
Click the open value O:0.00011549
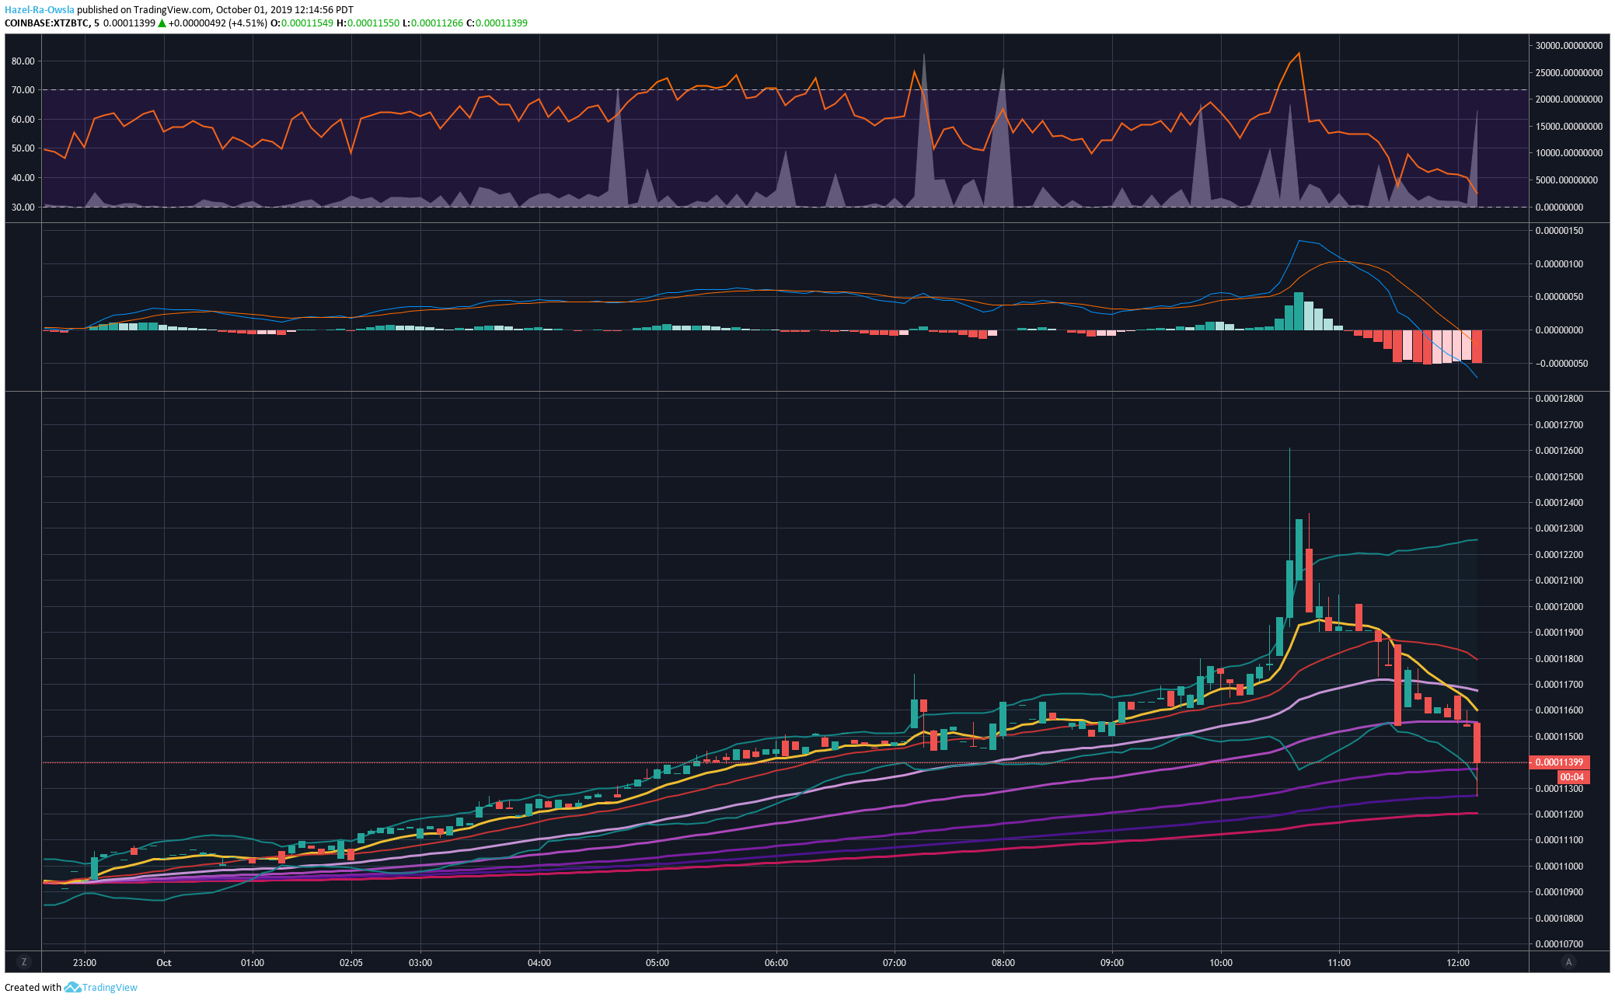(x=302, y=23)
